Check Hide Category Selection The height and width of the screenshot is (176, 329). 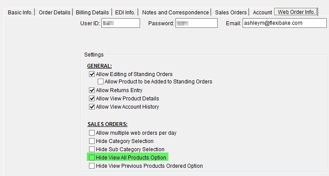92,141
